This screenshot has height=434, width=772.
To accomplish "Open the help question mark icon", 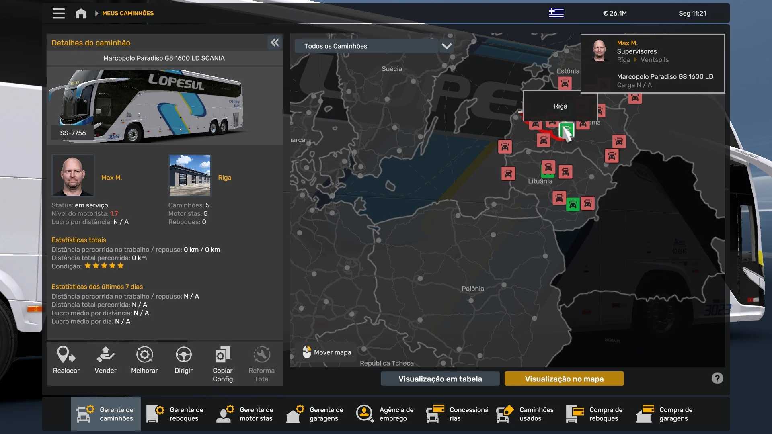I will click(x=717, y=378).
